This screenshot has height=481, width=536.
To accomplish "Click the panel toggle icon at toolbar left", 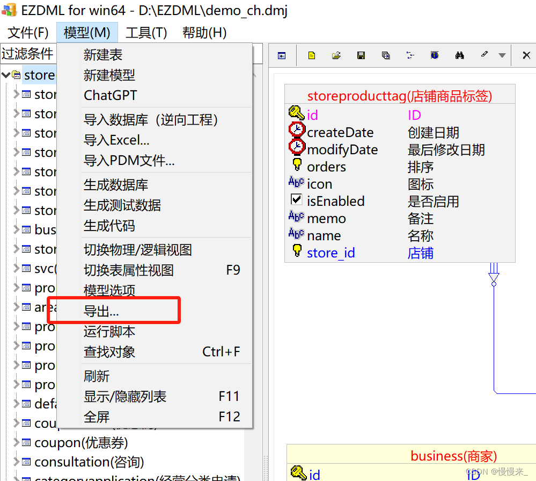I will (282, 55).
